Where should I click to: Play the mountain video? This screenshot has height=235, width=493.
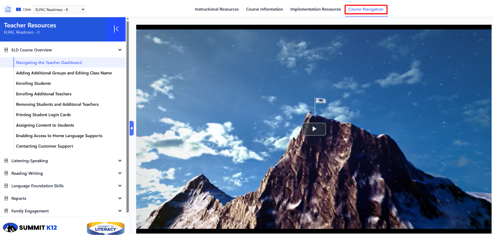314,129
